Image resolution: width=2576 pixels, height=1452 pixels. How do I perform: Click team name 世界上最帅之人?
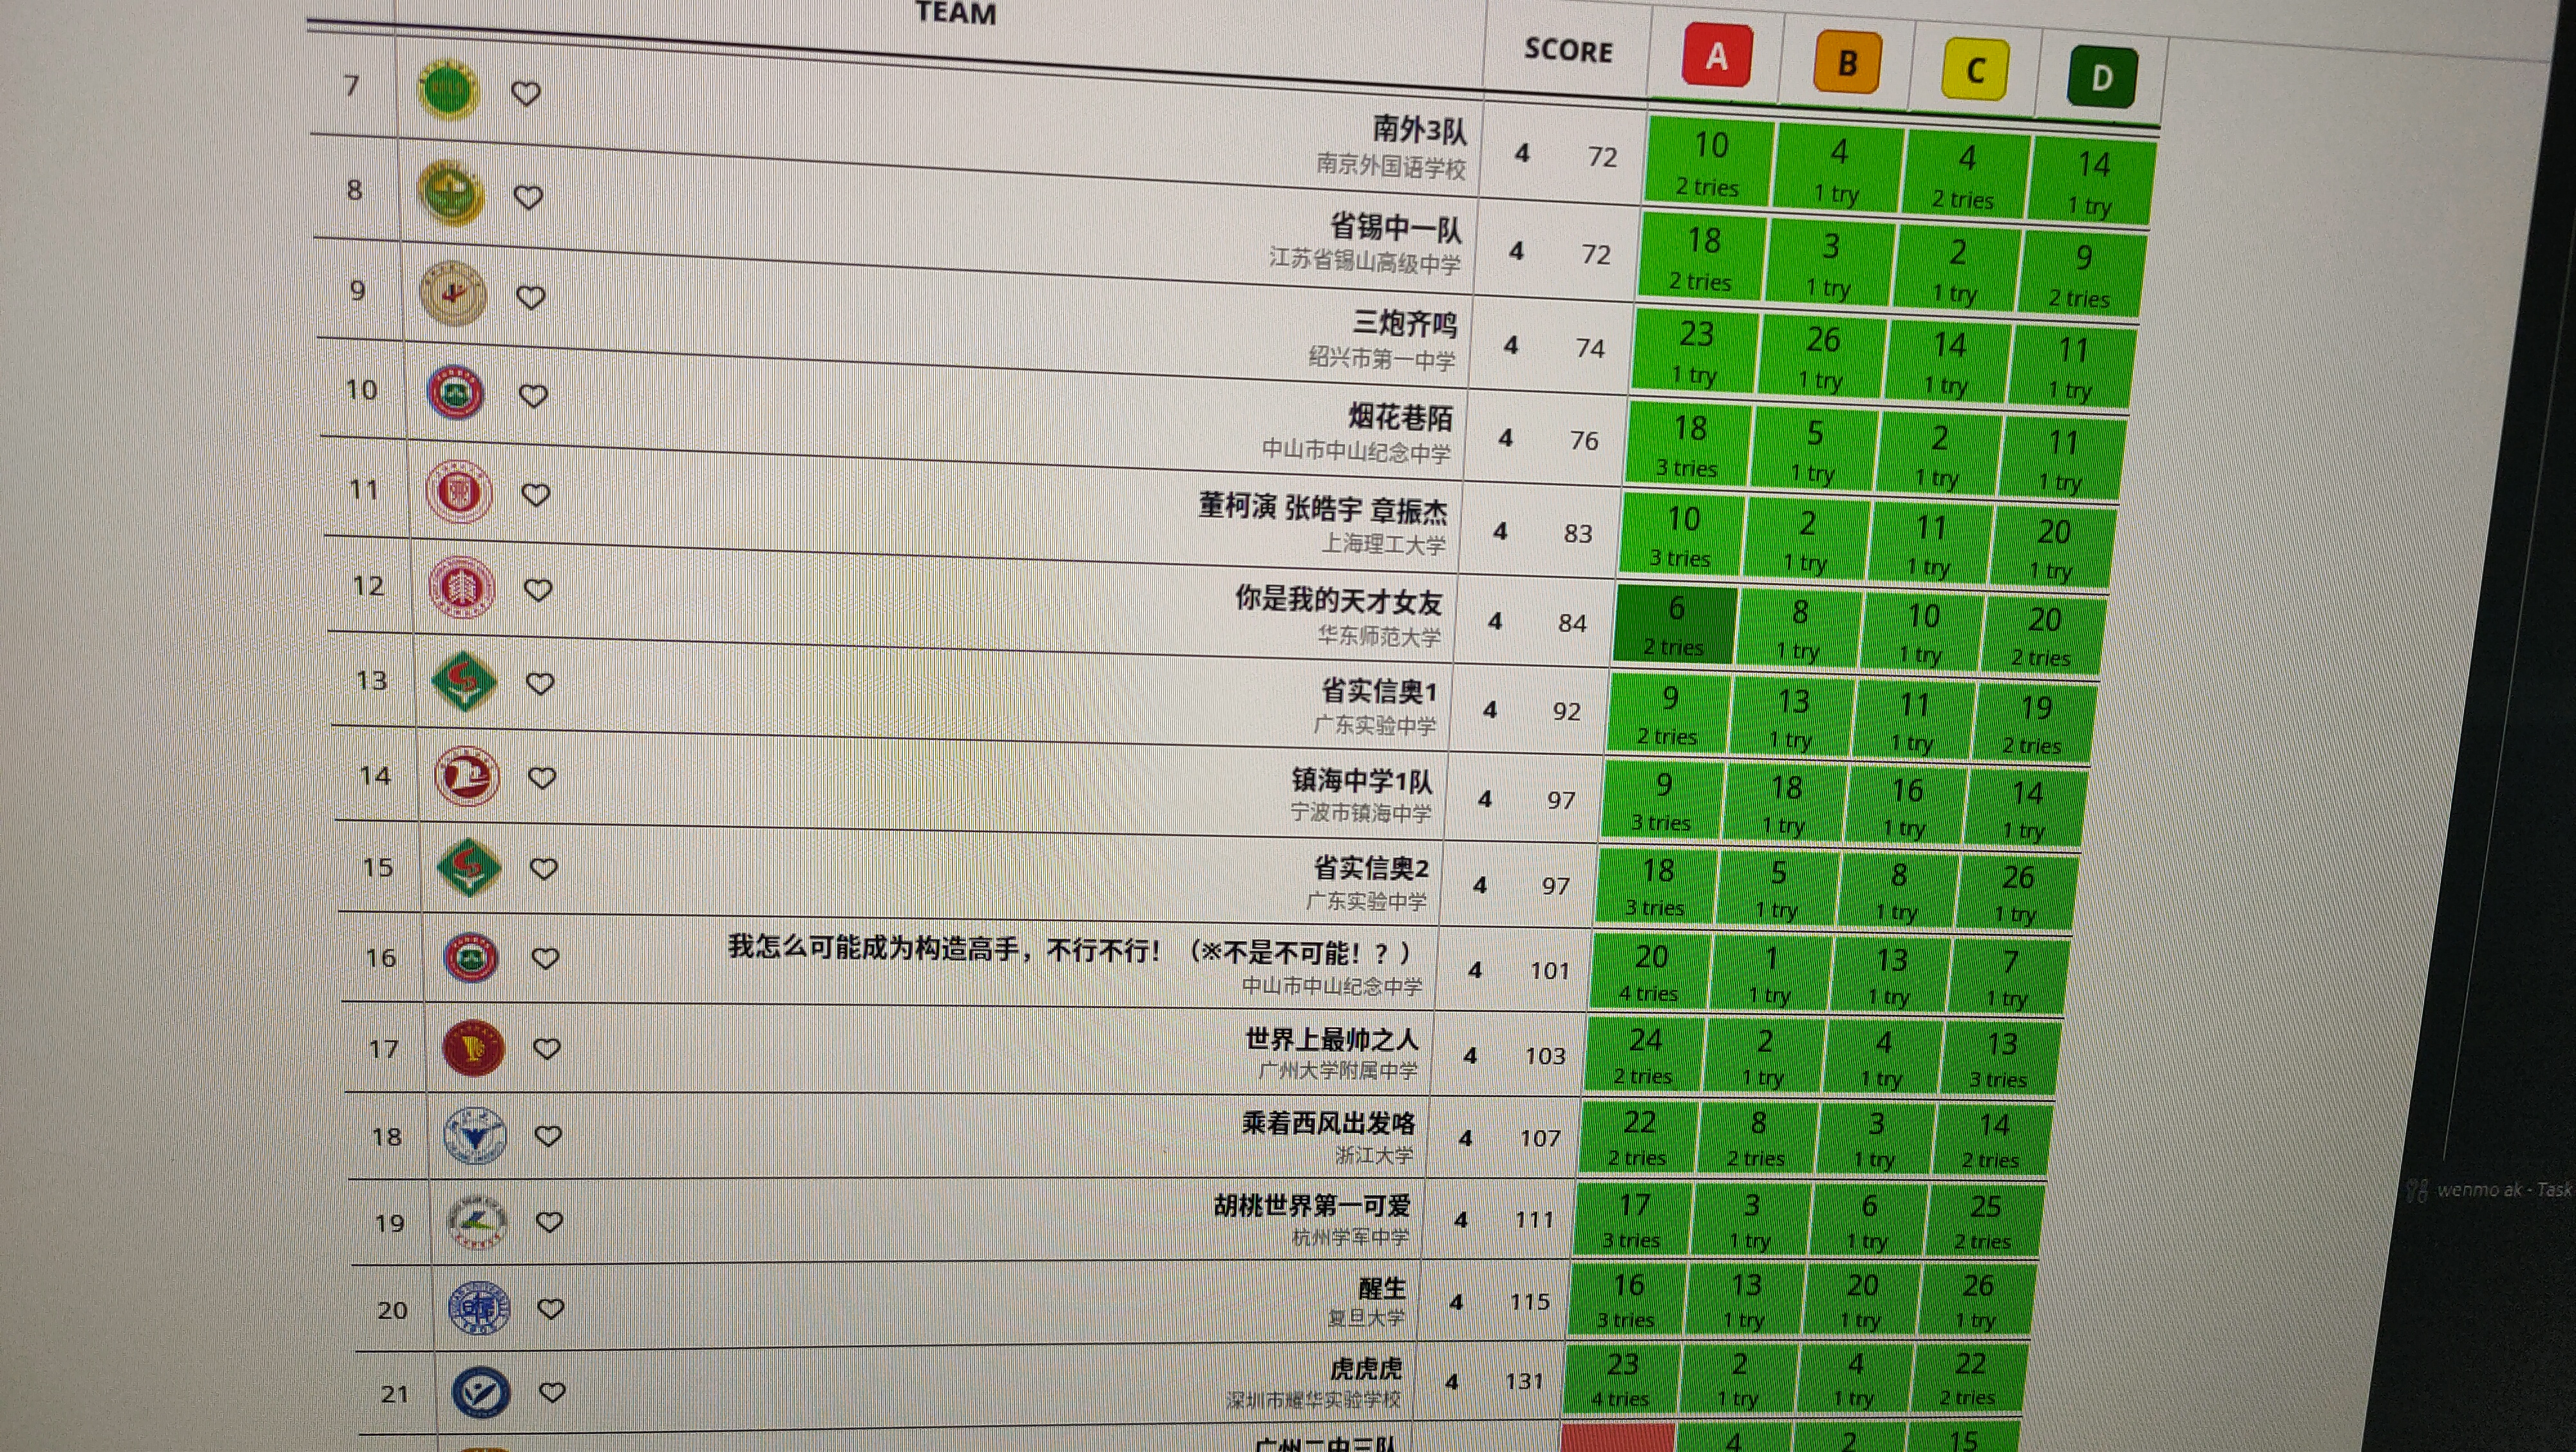(1331, 1039)
